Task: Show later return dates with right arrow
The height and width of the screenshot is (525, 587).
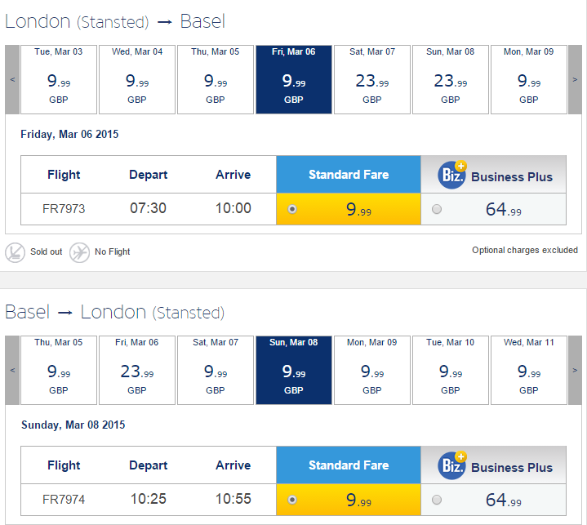Action: coord(575,370)
